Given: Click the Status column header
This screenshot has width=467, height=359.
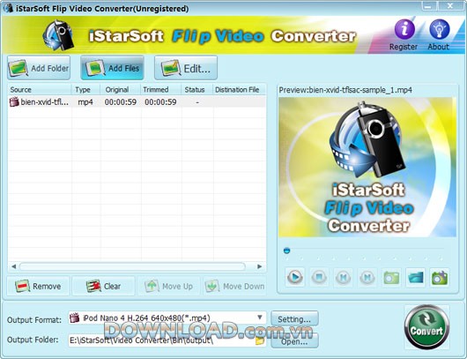Looking at the screenshot, I should pyautogui.click(x=196, y=89).
